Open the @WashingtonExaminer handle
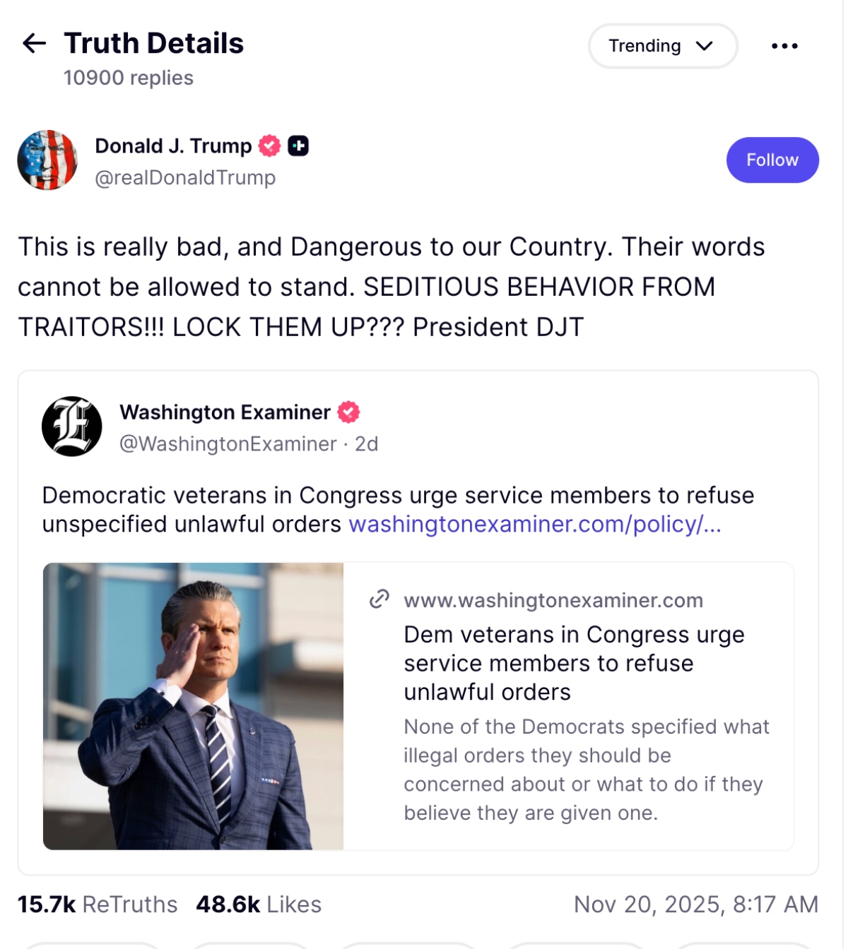The width and height of the screenshot is (848, 949). tap(228, 444)
